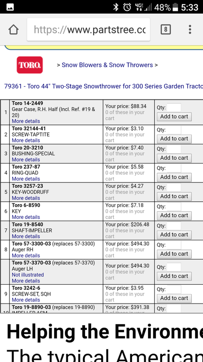Screen dimensions: 203x362
Task: Tap the alarm clock status icon
Action: pyautogui.click(x=127, y=7)
